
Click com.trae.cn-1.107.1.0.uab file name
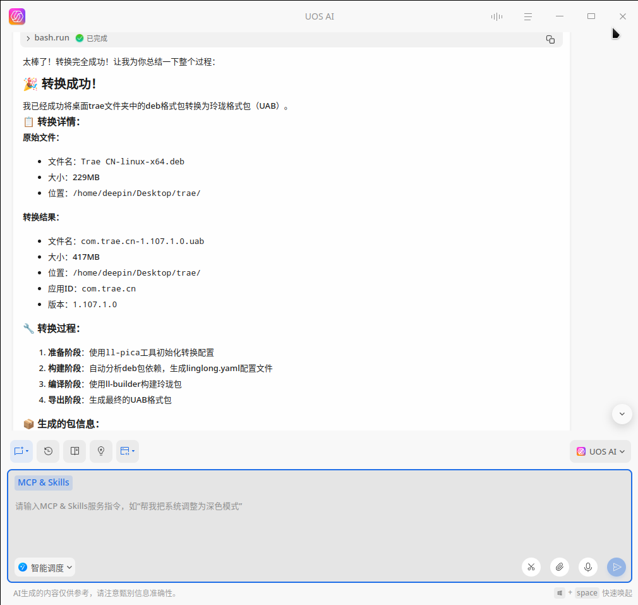(x=142, y=241)
